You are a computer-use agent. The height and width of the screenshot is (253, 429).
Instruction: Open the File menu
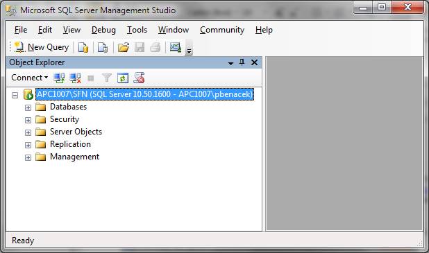point(21,30)
